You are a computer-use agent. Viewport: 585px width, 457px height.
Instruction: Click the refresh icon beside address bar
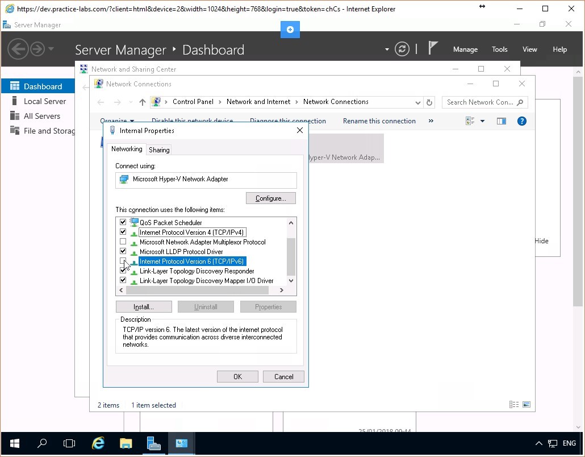pyautogui.click(x=430, y=102)
